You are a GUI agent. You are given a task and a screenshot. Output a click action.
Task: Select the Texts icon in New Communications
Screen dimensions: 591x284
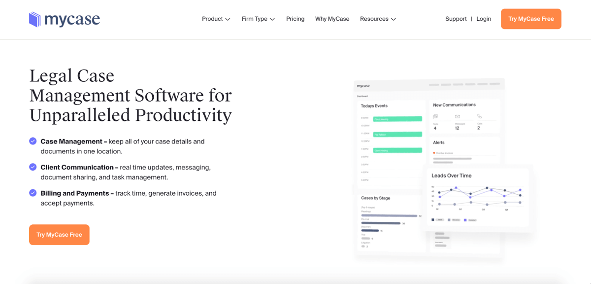coord(435,116)
